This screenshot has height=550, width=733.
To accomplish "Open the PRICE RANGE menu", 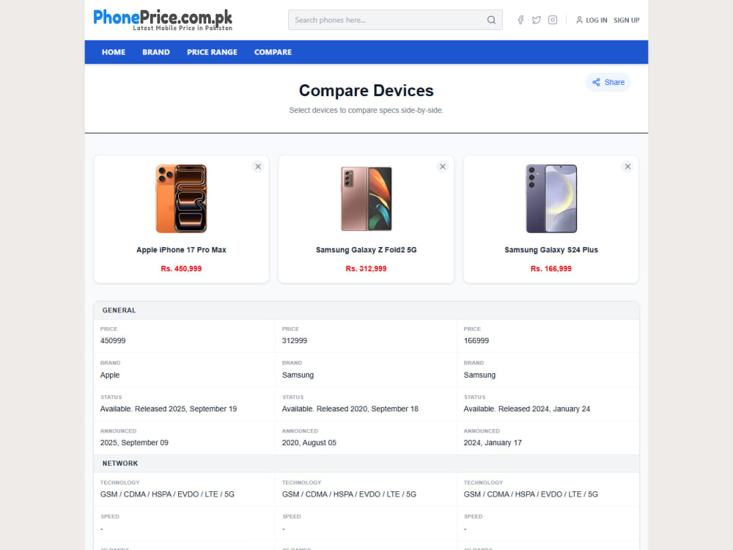I will [213, 52].
